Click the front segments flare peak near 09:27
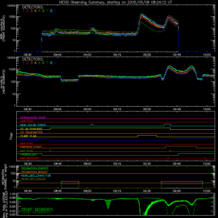218x218 pixels. (x=141, y=14)
